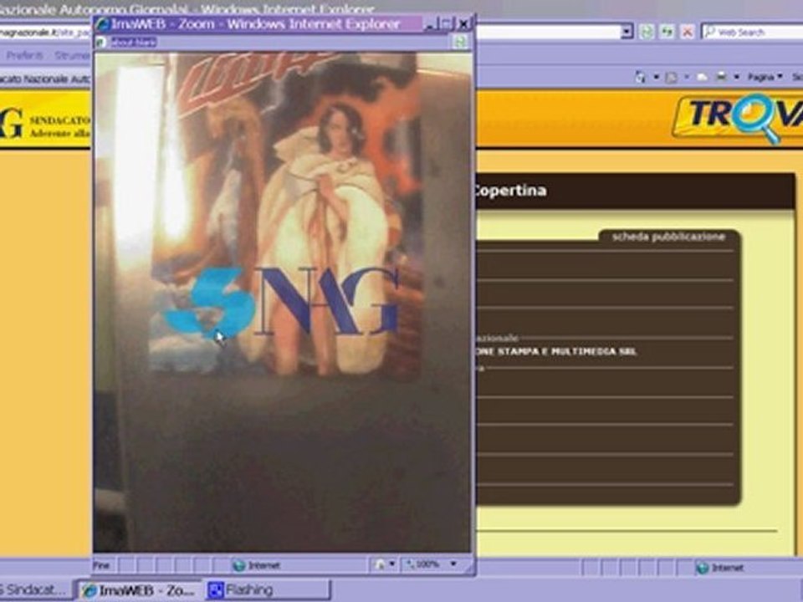Expand the Home button dropdown arrow

(x=656, y=77)
